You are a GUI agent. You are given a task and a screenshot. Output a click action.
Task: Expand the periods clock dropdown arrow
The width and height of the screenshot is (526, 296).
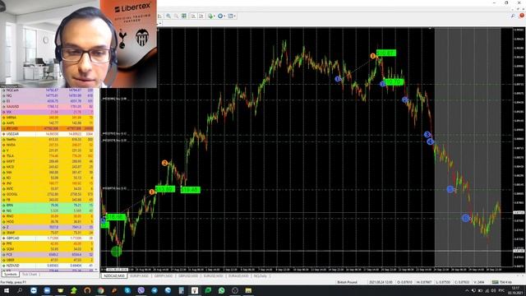(x=224, y=16)
